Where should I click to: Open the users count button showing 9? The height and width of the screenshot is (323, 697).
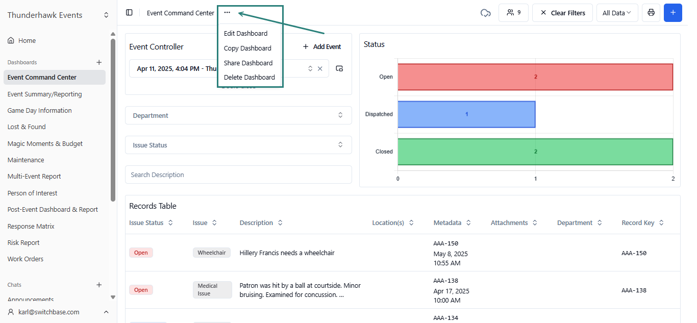tap(513, 13)
